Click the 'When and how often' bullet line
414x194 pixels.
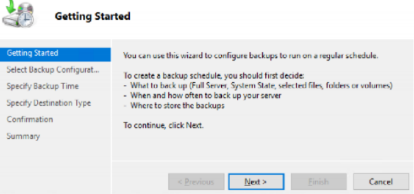(202, 96)
